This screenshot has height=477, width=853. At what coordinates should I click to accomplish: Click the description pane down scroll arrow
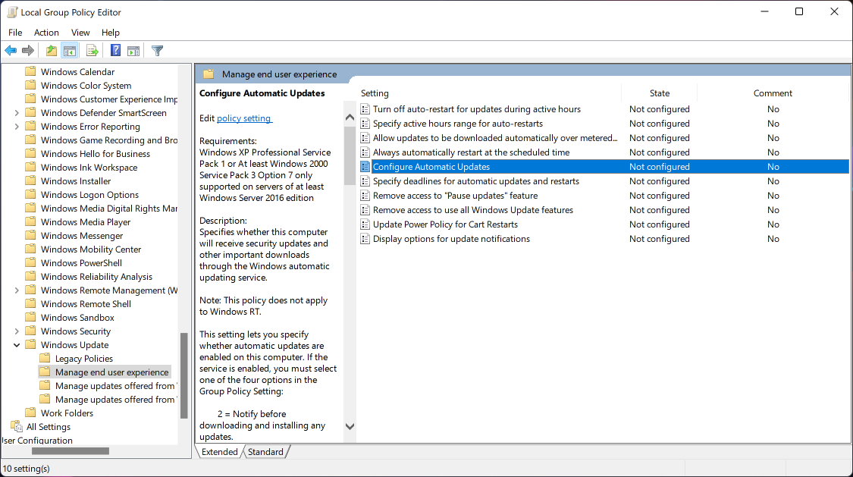(x=350, y=426)
